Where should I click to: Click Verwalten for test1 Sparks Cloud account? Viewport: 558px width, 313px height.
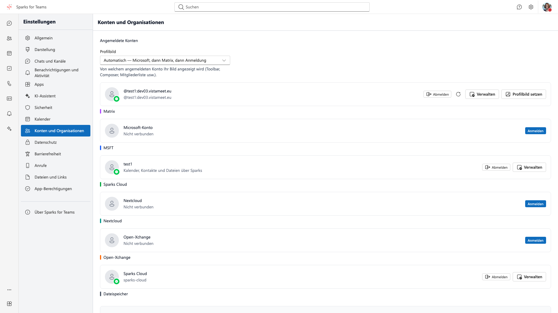[529, 167]
